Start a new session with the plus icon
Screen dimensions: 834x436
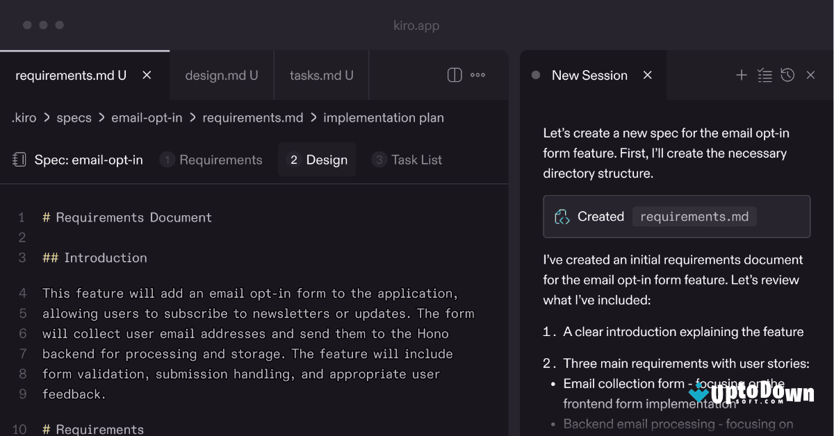point(741,74)
